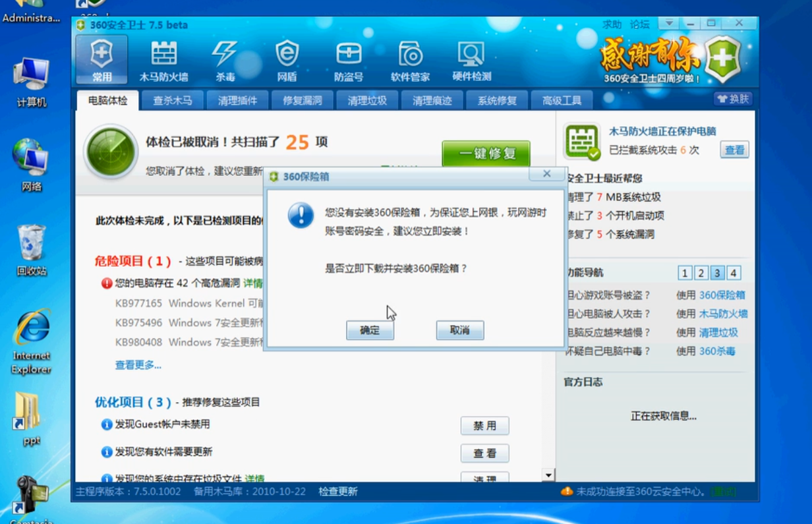This screenshot has height=524, width=812.
Task: Open the 清理垃圾 link in 功能导航
Action: coord(718,333)
